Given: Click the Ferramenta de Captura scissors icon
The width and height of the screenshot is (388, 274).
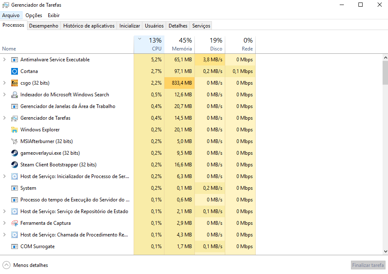Looking at the screenshot, I should pos(15,223).
